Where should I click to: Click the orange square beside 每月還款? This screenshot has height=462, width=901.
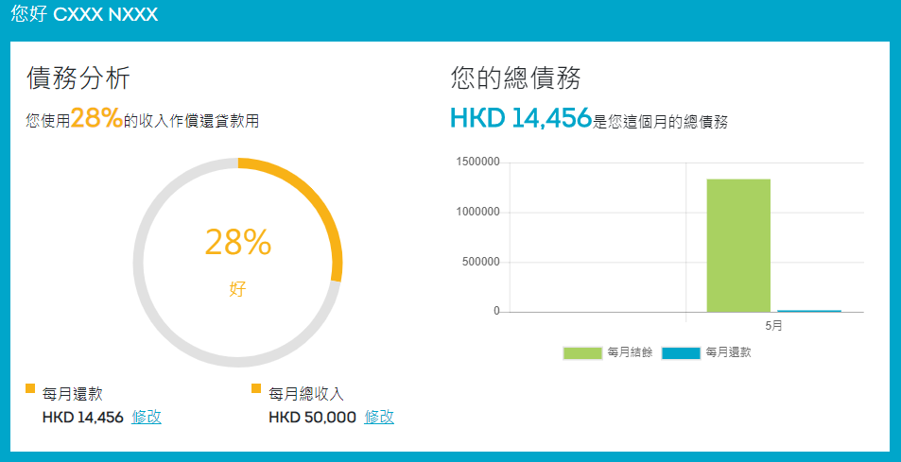30,388
